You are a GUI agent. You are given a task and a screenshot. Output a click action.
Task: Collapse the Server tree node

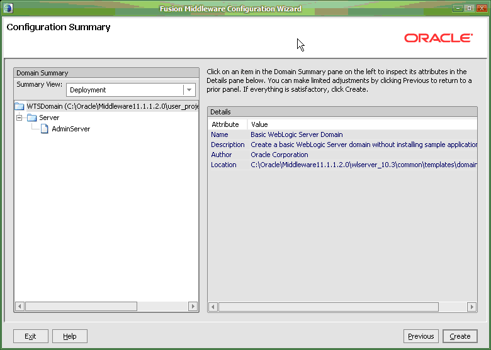click(20, 118)
